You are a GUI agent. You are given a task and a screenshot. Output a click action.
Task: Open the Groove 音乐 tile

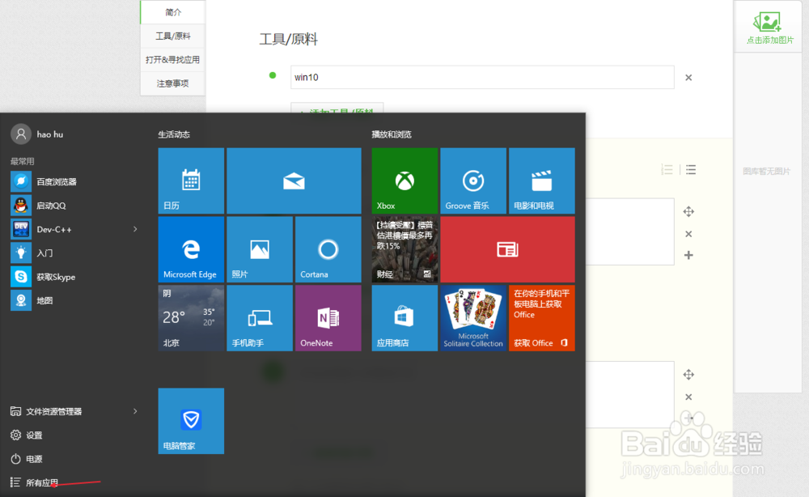473,181
